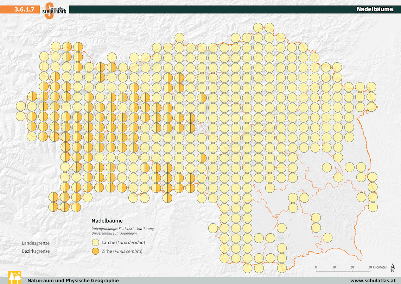Open the www.schulatlas.at website link

click(x=371, y=280)
